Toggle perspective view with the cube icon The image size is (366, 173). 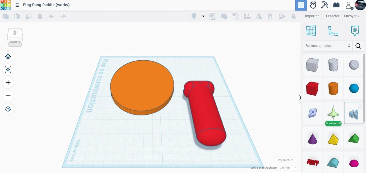click(8, 109)
